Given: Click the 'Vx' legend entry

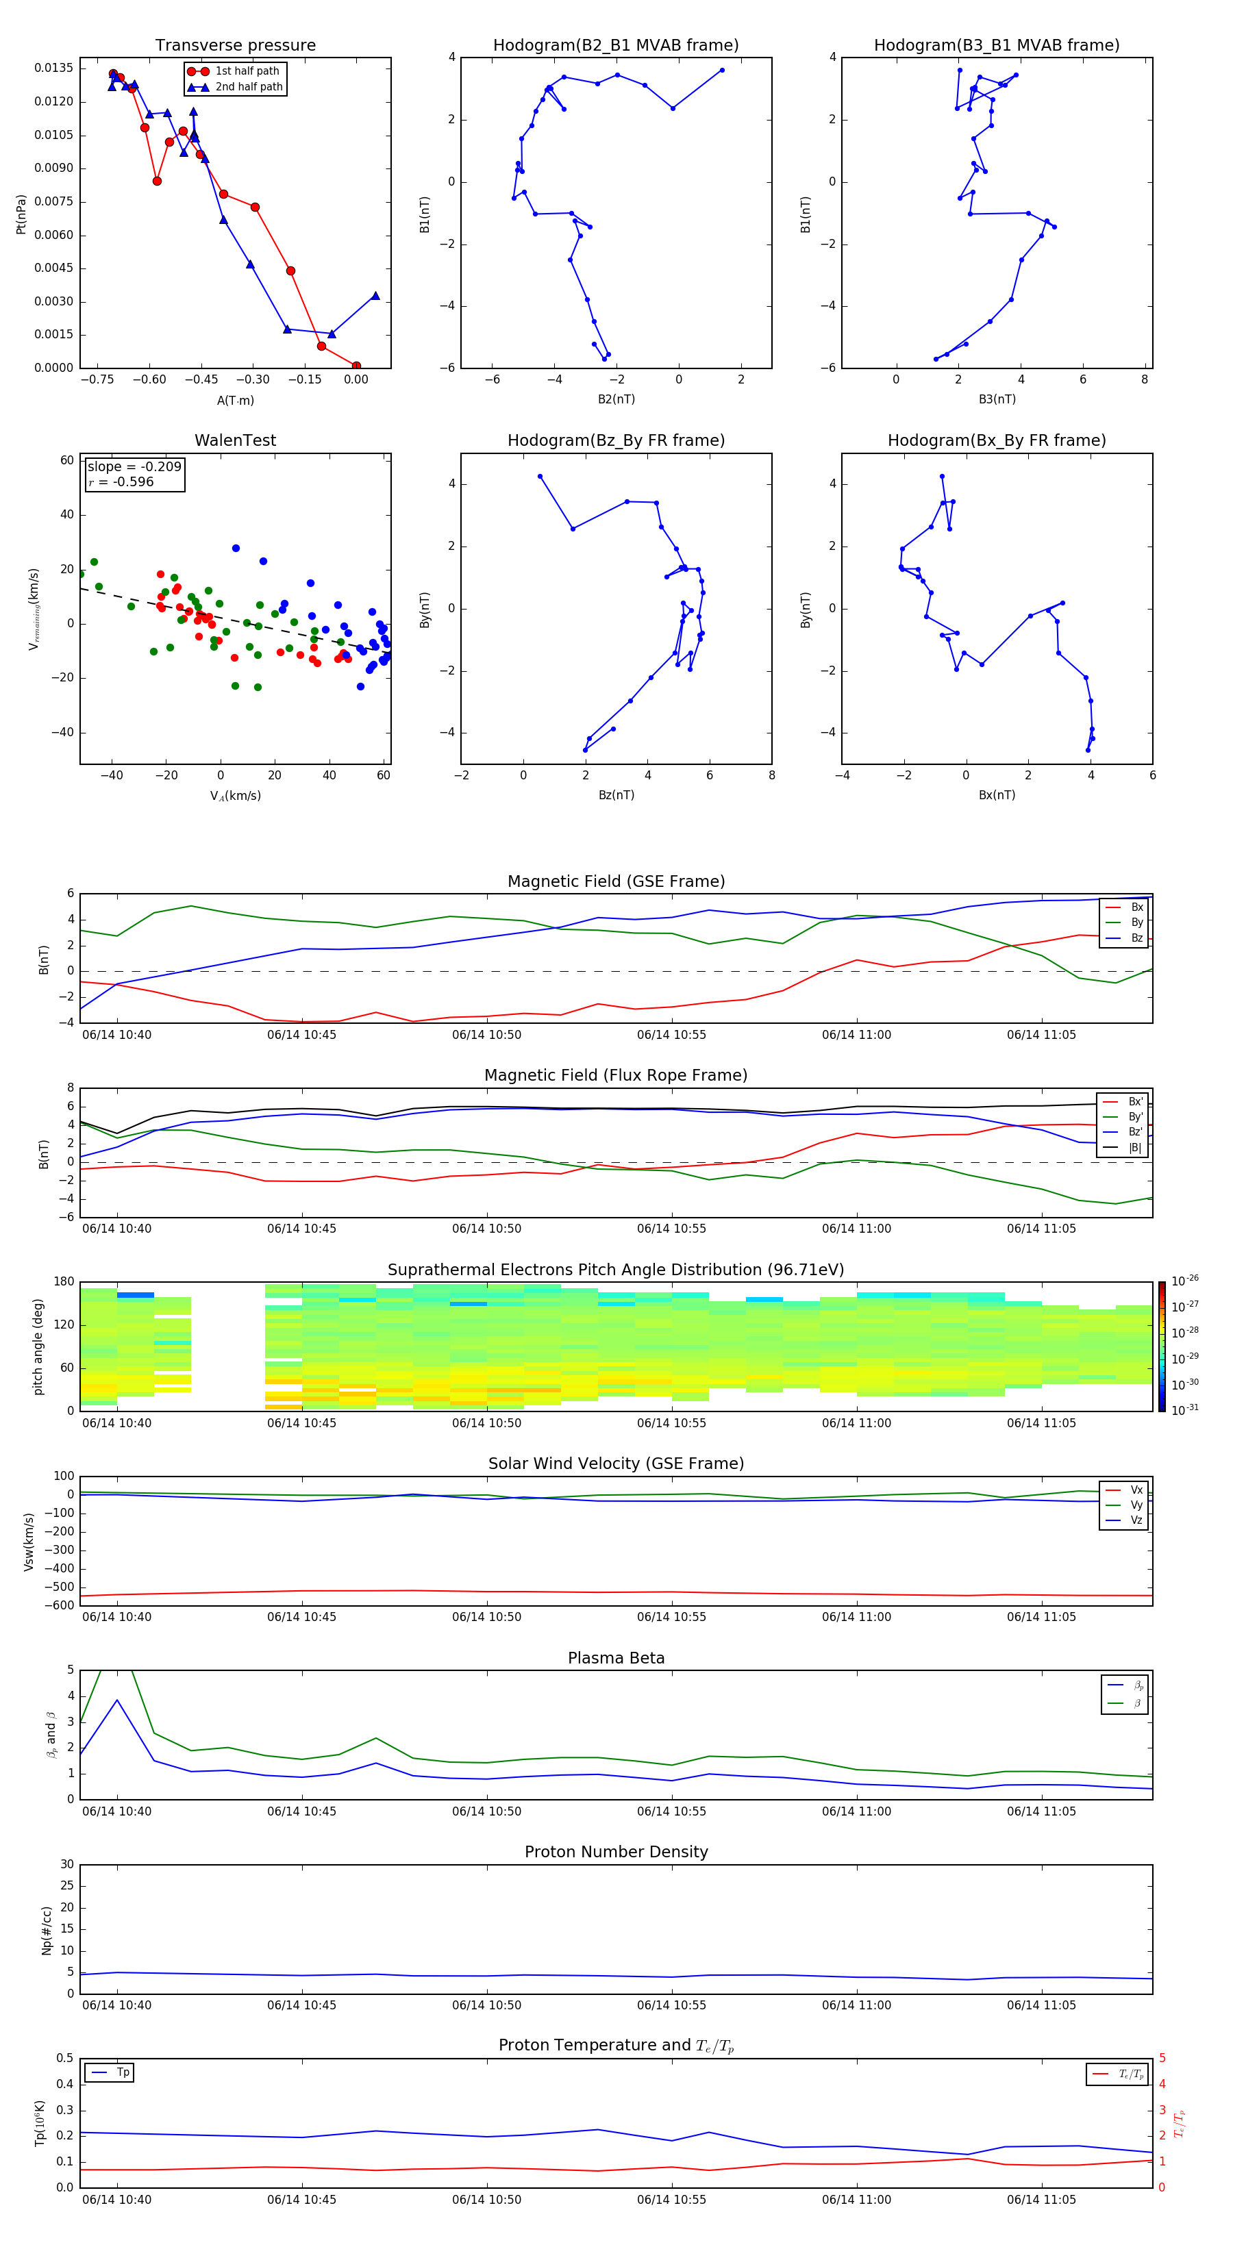Looking at the screenshot, I should pyautogui.click(x=1124, y=1490).
